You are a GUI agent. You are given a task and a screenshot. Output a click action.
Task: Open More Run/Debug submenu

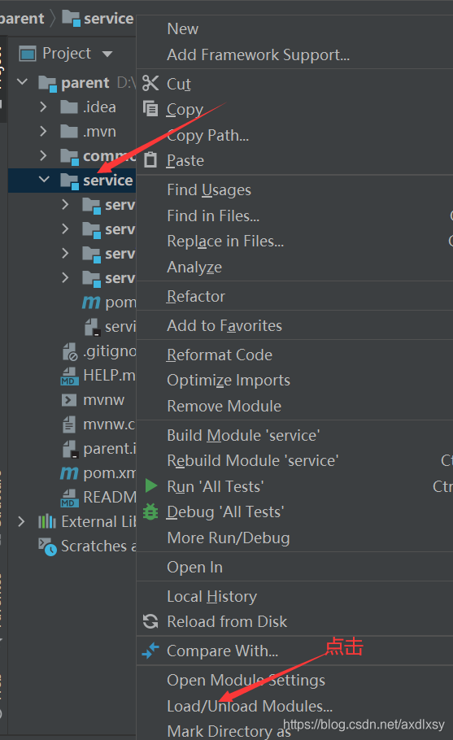[x=229, y=538]
